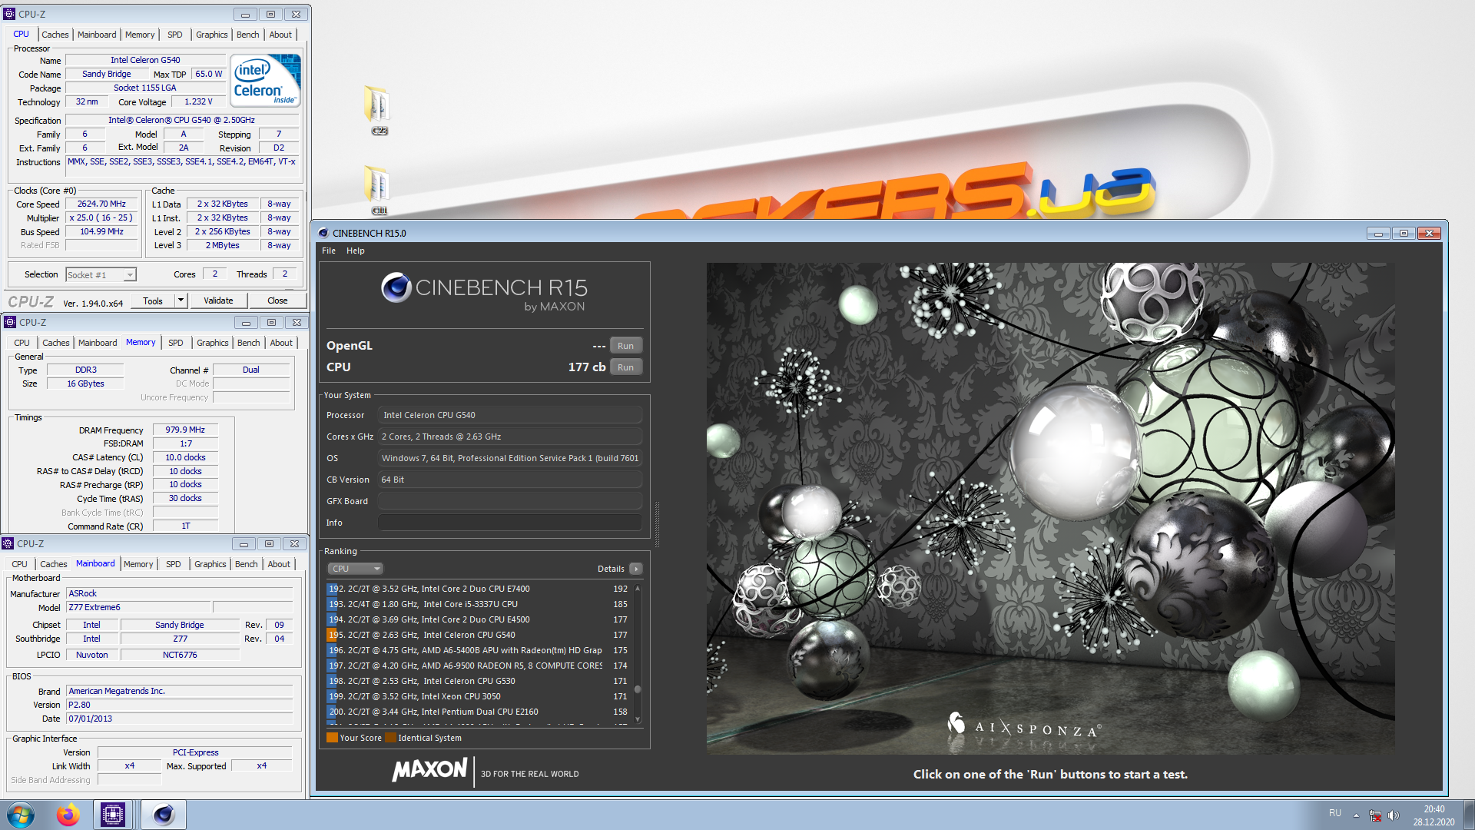Screen dimensions: 1475x830
Task: Run the CPU benchmark in Cinebench
Action: coord(625,367)
